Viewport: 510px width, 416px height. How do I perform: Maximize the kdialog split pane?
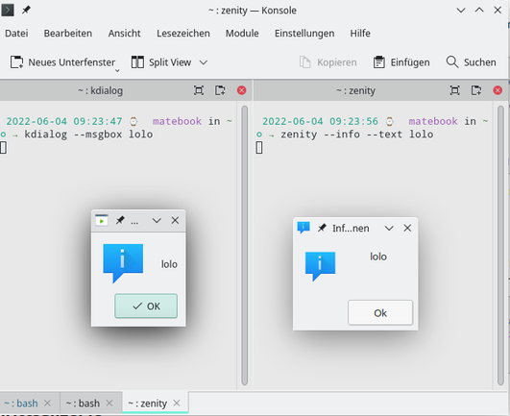click(x=199, y=90)
